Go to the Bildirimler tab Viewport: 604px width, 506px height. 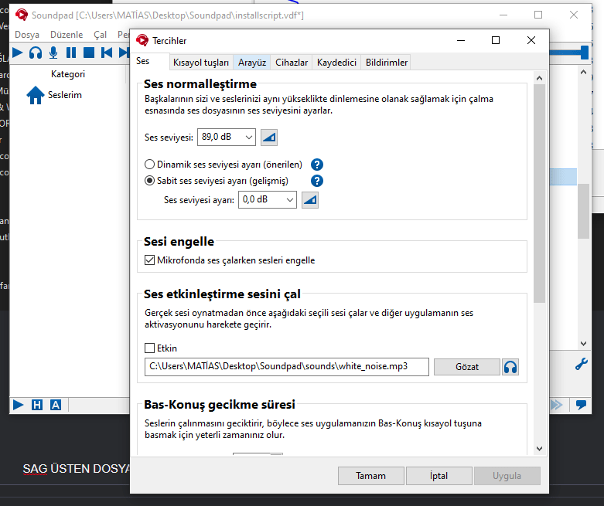coord(387,63)
